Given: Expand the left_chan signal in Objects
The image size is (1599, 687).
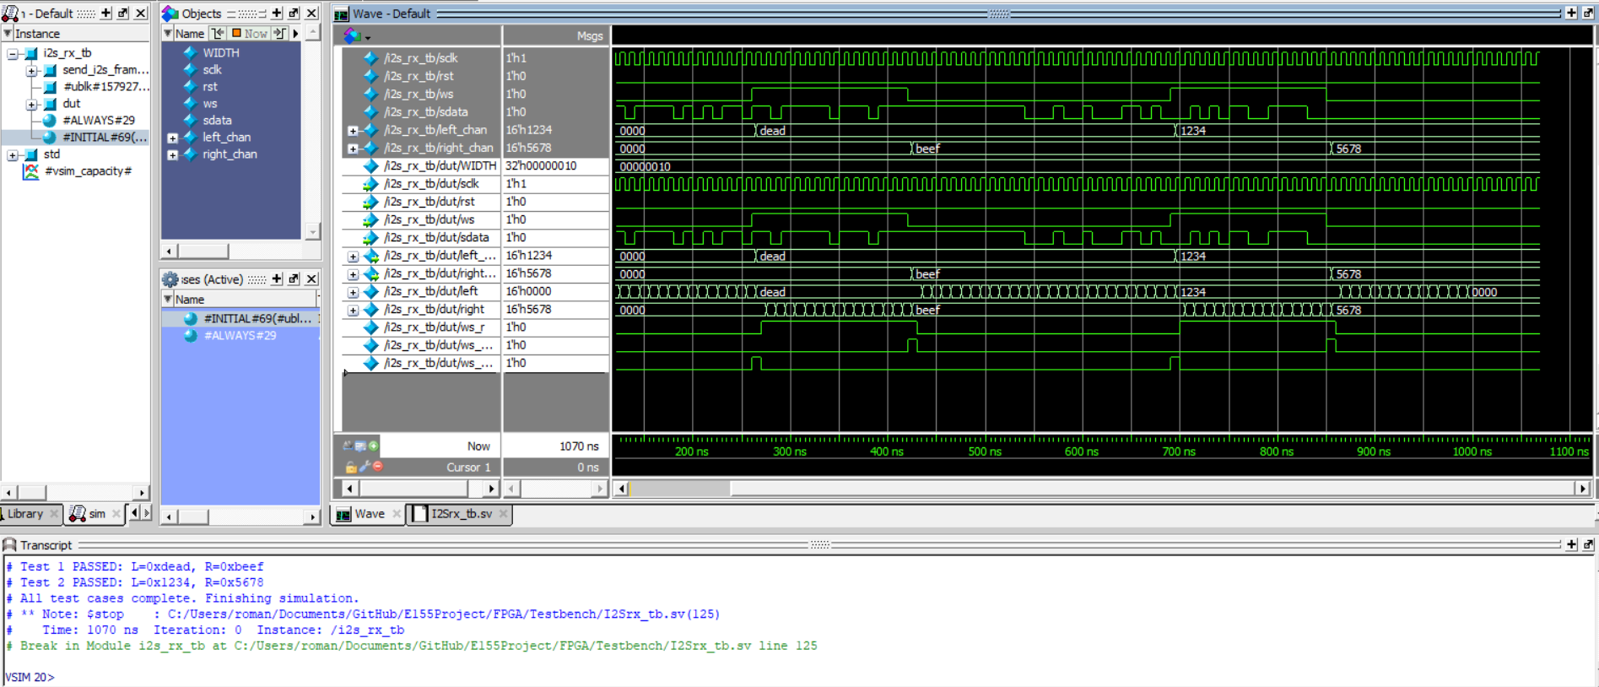Looking at the screenshot, I should point(172,138).
